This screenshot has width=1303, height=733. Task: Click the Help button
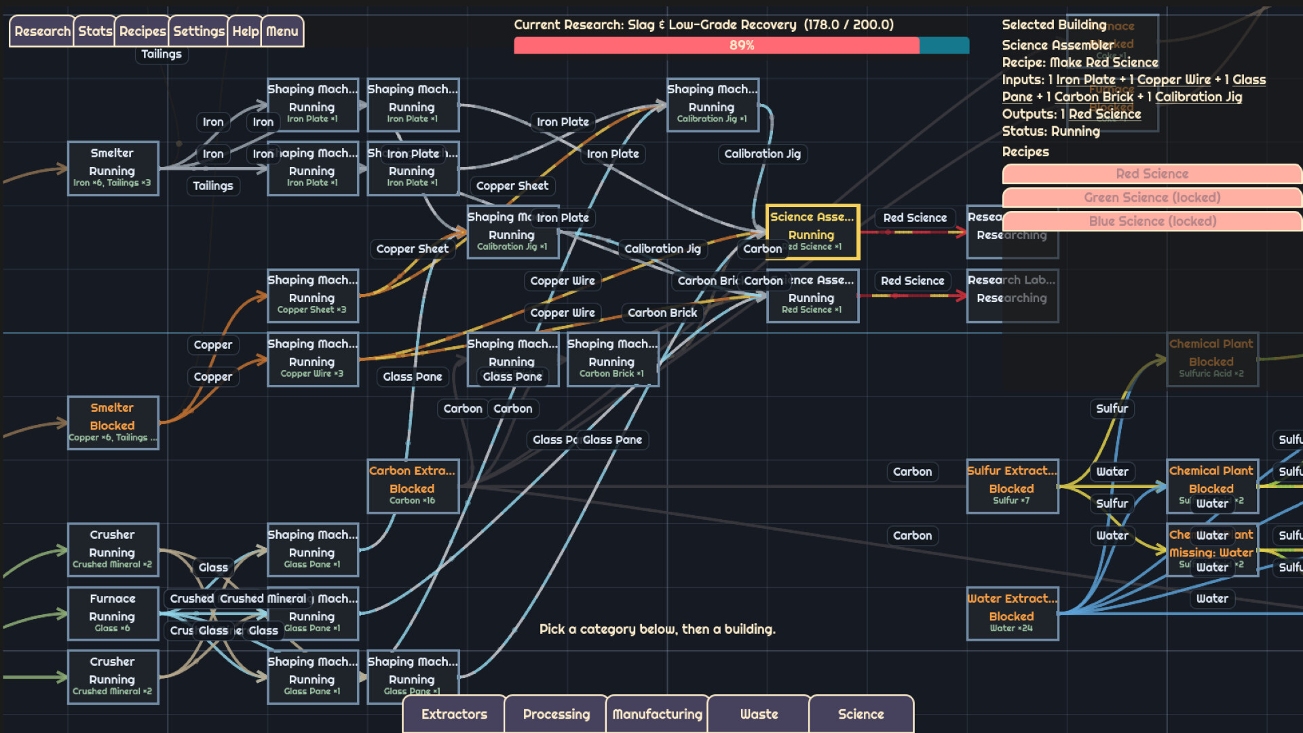[x=245, y=31]
